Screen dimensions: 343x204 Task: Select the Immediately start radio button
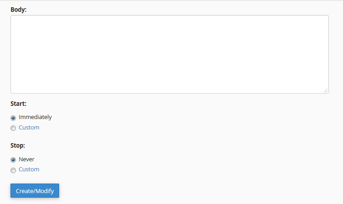[x=13, y=118]
